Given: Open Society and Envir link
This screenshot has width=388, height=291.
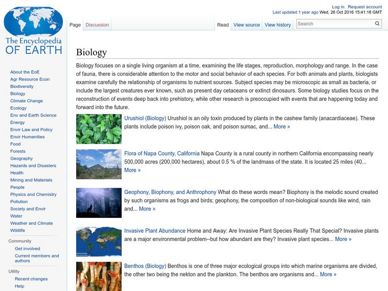Looking at the screenshot, I should pyautogui.click(x=28, y=209).
